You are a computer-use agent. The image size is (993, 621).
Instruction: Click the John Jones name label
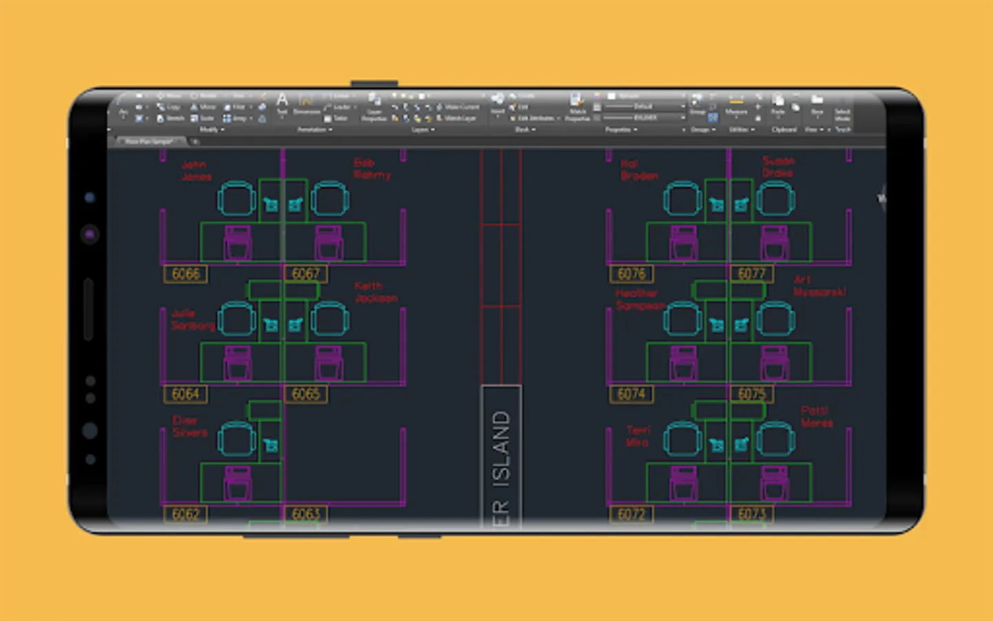[x=196, y=170]
